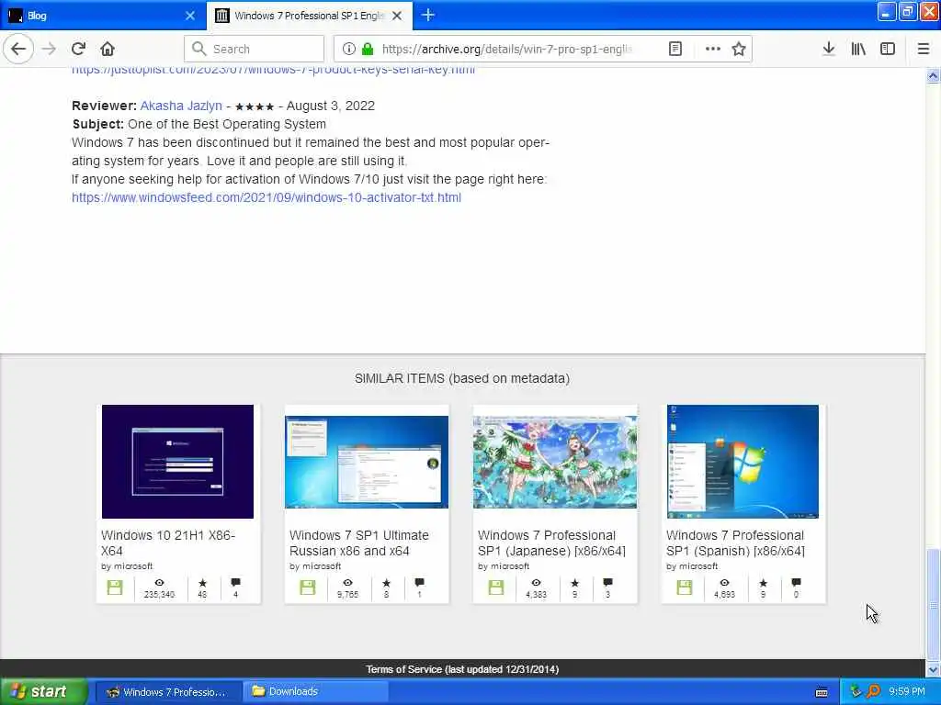
Task: Click the scrollbar up arrow
Action: pos(933,75)
